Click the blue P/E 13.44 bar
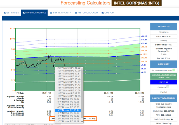The height and width of the screenshot is (125, 179). coord(164,82)
